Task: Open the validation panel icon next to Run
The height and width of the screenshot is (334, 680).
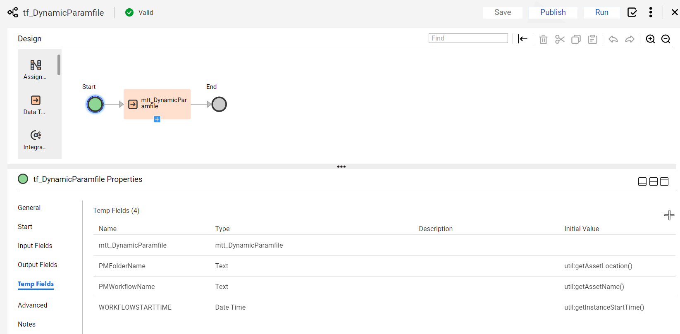Action: coord(632,12)
